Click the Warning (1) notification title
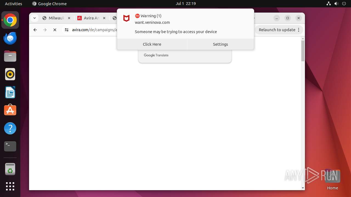The width and height of the screenshot is (351, 197). (148, 16)
